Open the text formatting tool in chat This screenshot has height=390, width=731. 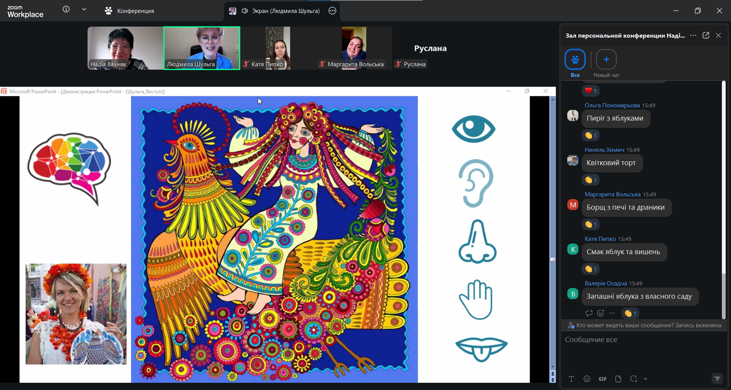pyautogui.click(x=571, y=379)
